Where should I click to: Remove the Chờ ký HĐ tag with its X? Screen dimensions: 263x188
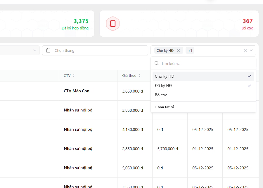[x=179, y=50]
